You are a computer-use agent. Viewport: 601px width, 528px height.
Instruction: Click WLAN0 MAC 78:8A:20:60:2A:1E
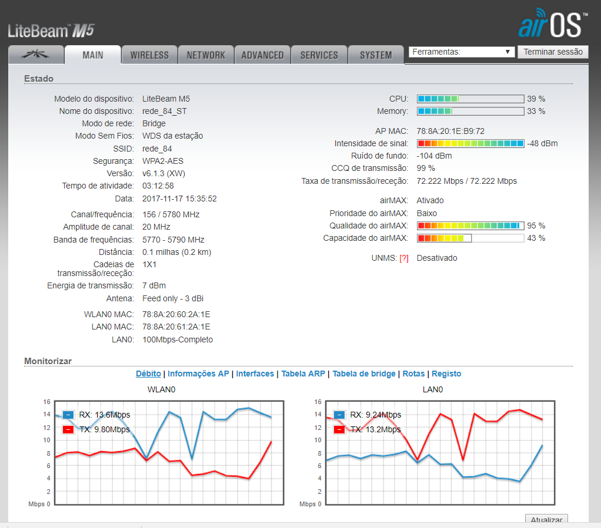[x=176, y=314]
